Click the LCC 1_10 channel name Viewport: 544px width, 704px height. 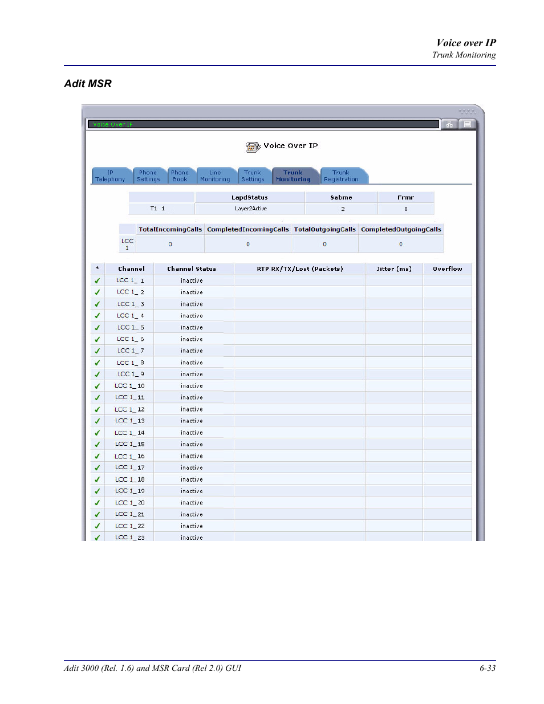130,386
